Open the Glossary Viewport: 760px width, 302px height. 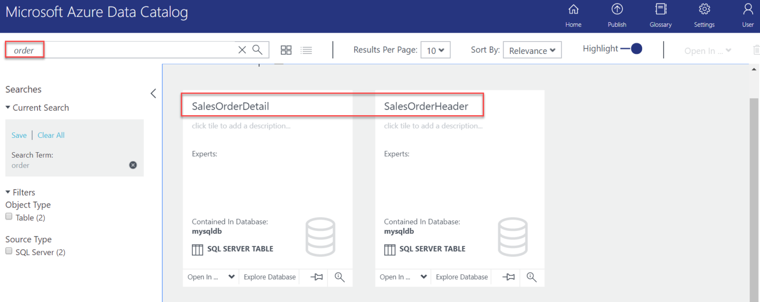tap(661, 15)
